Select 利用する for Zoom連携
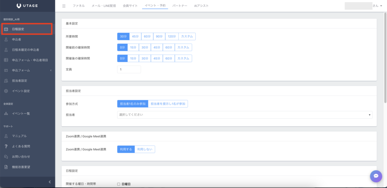387x188 pixels. click(x=126, y=149)
